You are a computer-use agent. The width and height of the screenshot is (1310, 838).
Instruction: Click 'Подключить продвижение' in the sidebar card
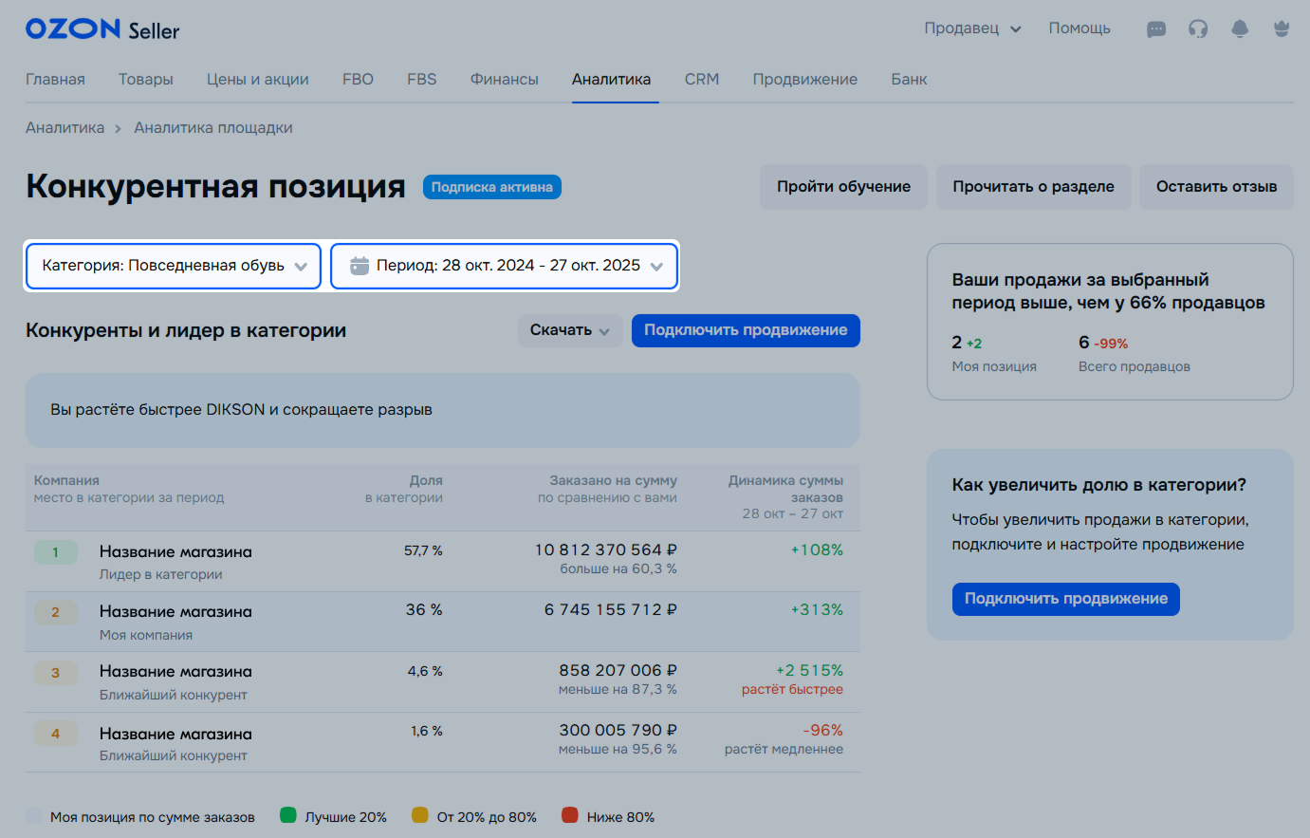1065,599
